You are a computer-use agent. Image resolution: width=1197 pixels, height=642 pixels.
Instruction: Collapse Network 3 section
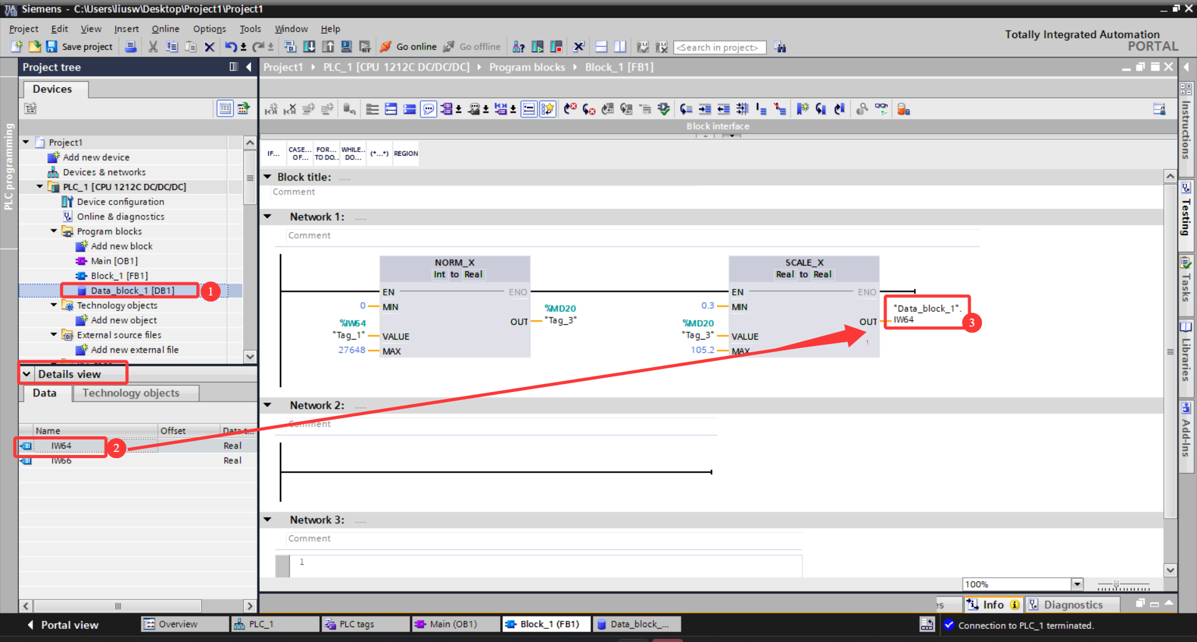click(267, 519)
